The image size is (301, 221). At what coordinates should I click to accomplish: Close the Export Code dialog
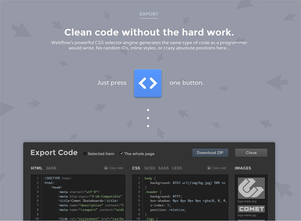click(x=251, y=152)
